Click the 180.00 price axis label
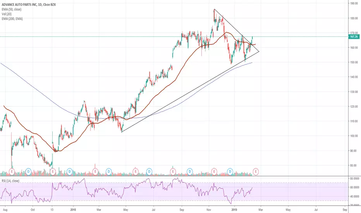The height and width of the screenshot is (213, 361). click(x=354, y=18)
